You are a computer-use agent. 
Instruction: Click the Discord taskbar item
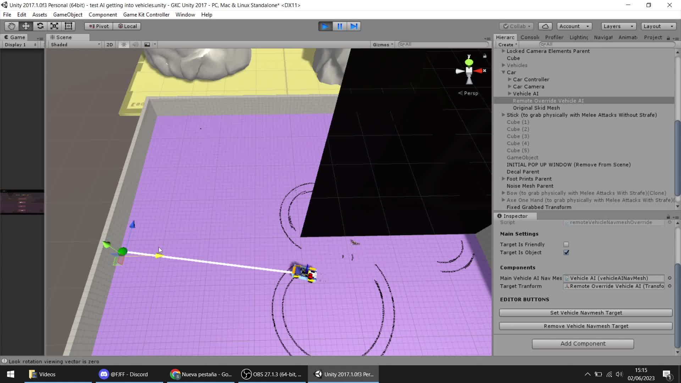pos(123,374)
